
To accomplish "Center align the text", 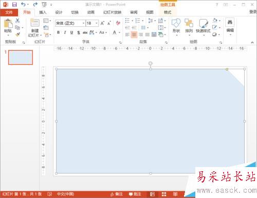I will (134, 35).
